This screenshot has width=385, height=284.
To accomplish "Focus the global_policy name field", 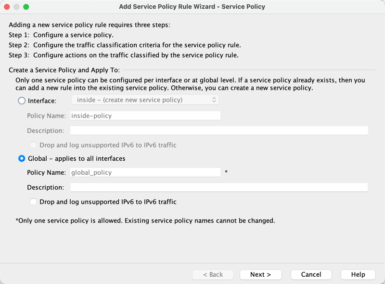I will point(145,172).
